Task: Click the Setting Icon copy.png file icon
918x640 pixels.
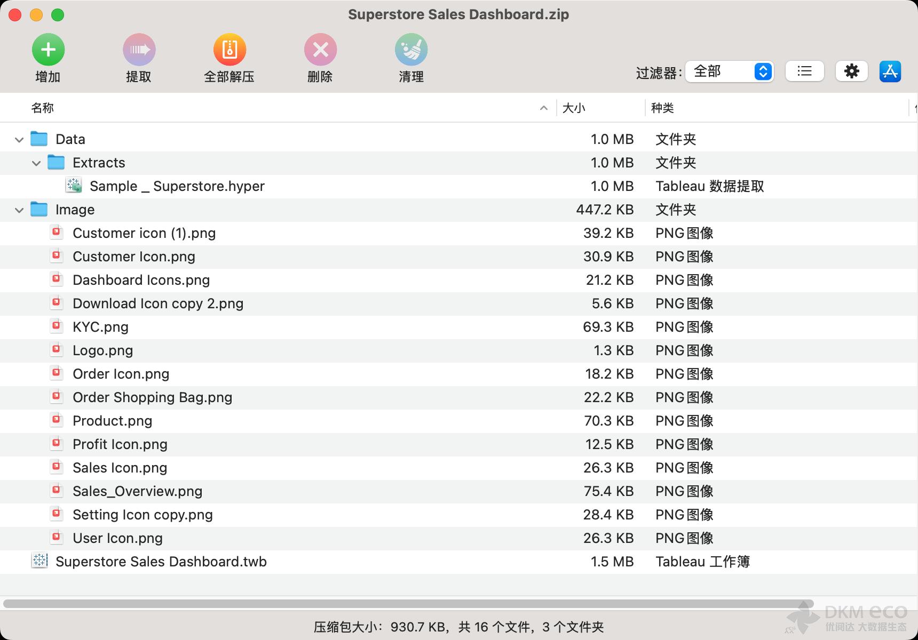Action: 57,514
